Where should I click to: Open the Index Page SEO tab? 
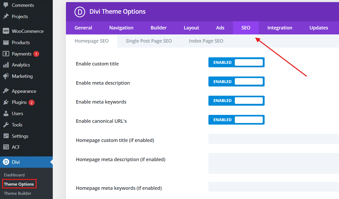[206, 41]
